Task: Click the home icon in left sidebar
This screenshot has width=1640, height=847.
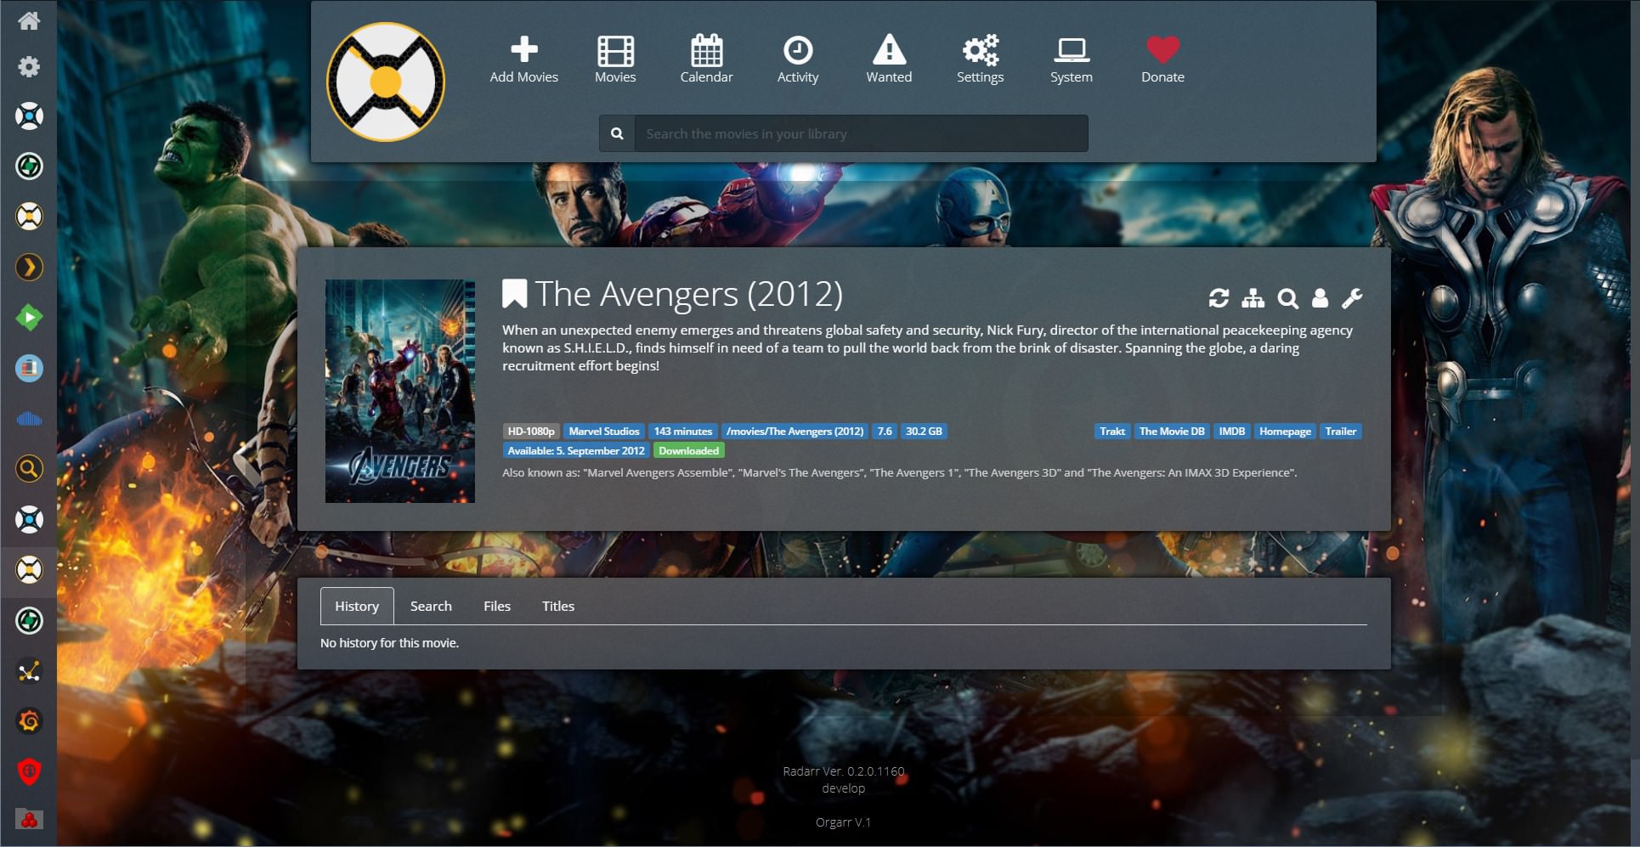Action: click(x=29, y=20)
